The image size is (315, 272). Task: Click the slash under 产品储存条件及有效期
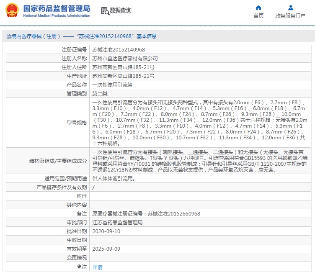(93, 187)
